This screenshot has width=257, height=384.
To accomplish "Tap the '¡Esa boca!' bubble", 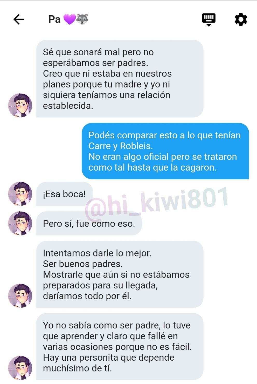I will pyautogui.click(x=65, y=194).
